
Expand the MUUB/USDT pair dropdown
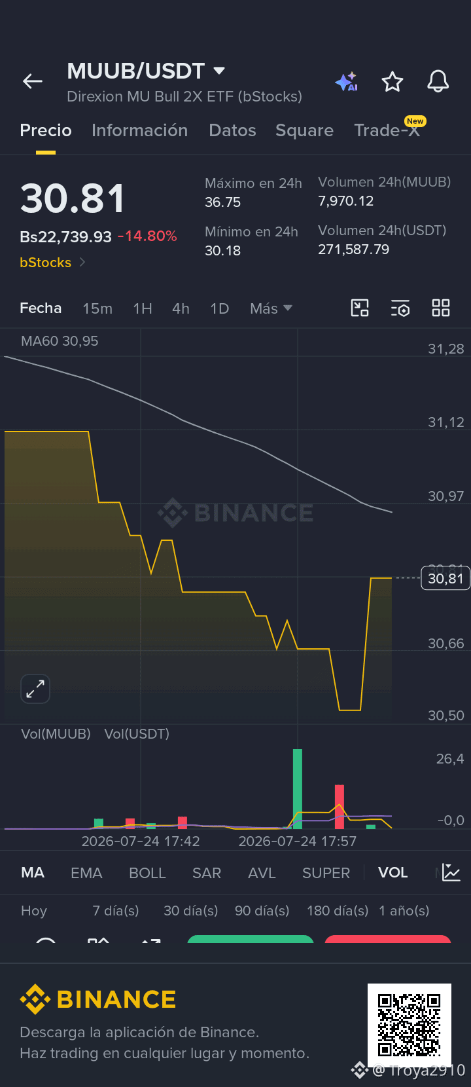click(219, 71)
